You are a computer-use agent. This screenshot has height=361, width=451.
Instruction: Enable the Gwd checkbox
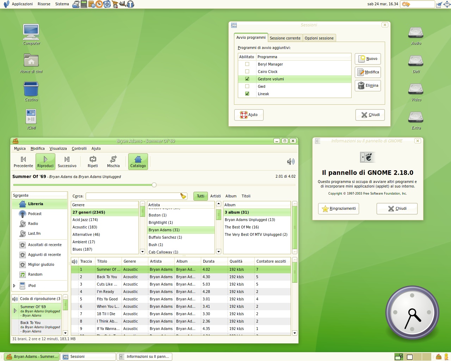tap(247, 86)
